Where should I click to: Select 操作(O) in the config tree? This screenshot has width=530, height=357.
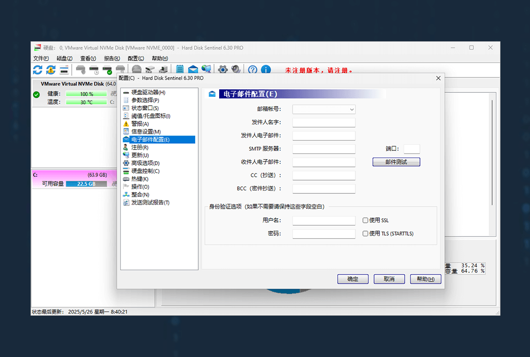(x=140, y=187)
